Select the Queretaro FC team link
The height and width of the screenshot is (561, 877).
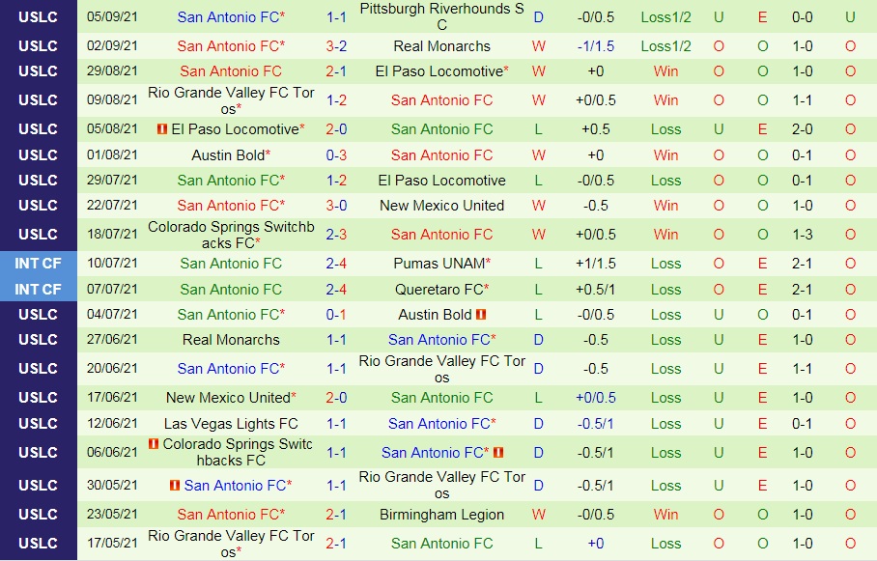click(x=439, y=289)
